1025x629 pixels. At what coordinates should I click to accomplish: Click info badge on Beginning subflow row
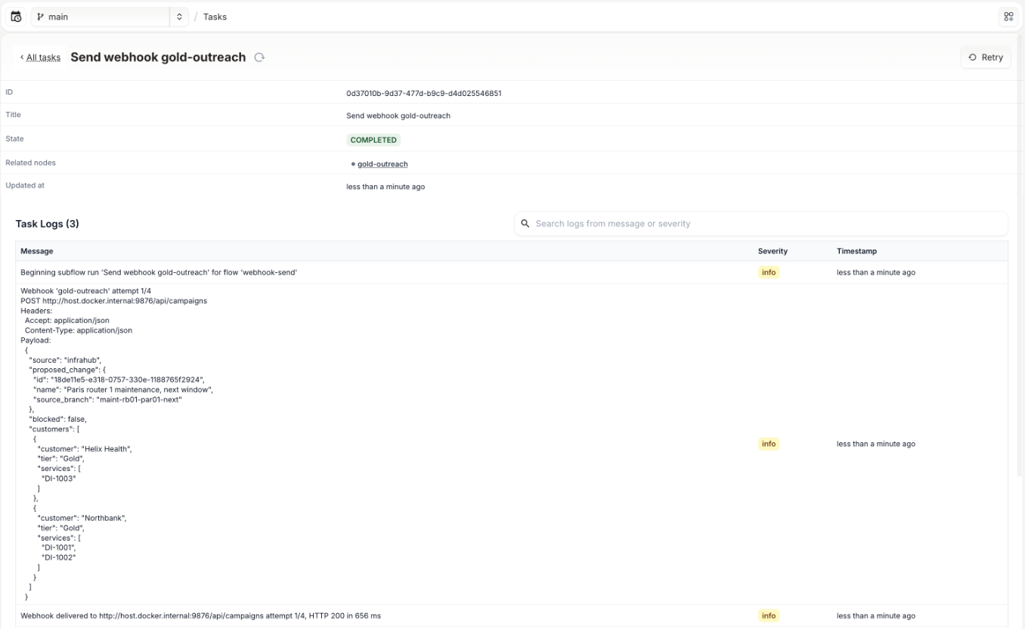769,272
